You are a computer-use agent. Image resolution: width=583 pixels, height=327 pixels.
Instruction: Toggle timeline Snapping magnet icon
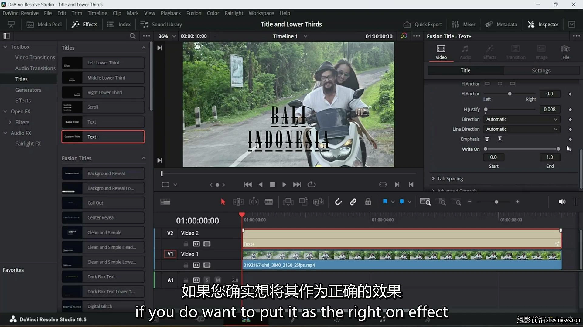(x=338, y=202)
